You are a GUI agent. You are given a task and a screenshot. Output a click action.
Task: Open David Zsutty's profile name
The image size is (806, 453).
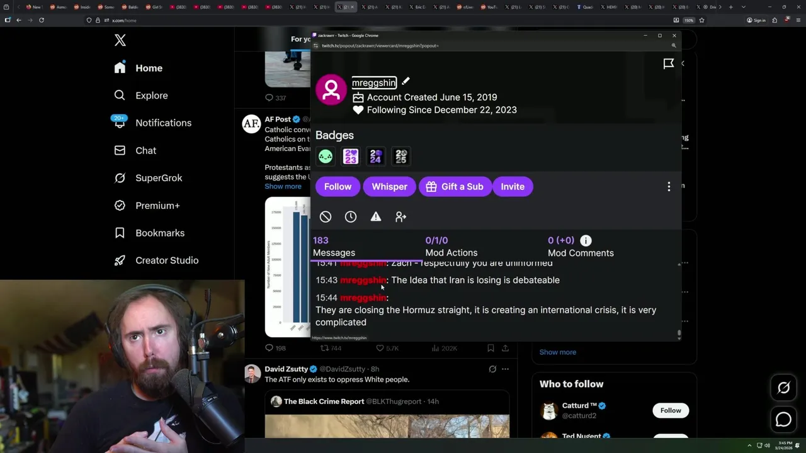tap(287, 369)
